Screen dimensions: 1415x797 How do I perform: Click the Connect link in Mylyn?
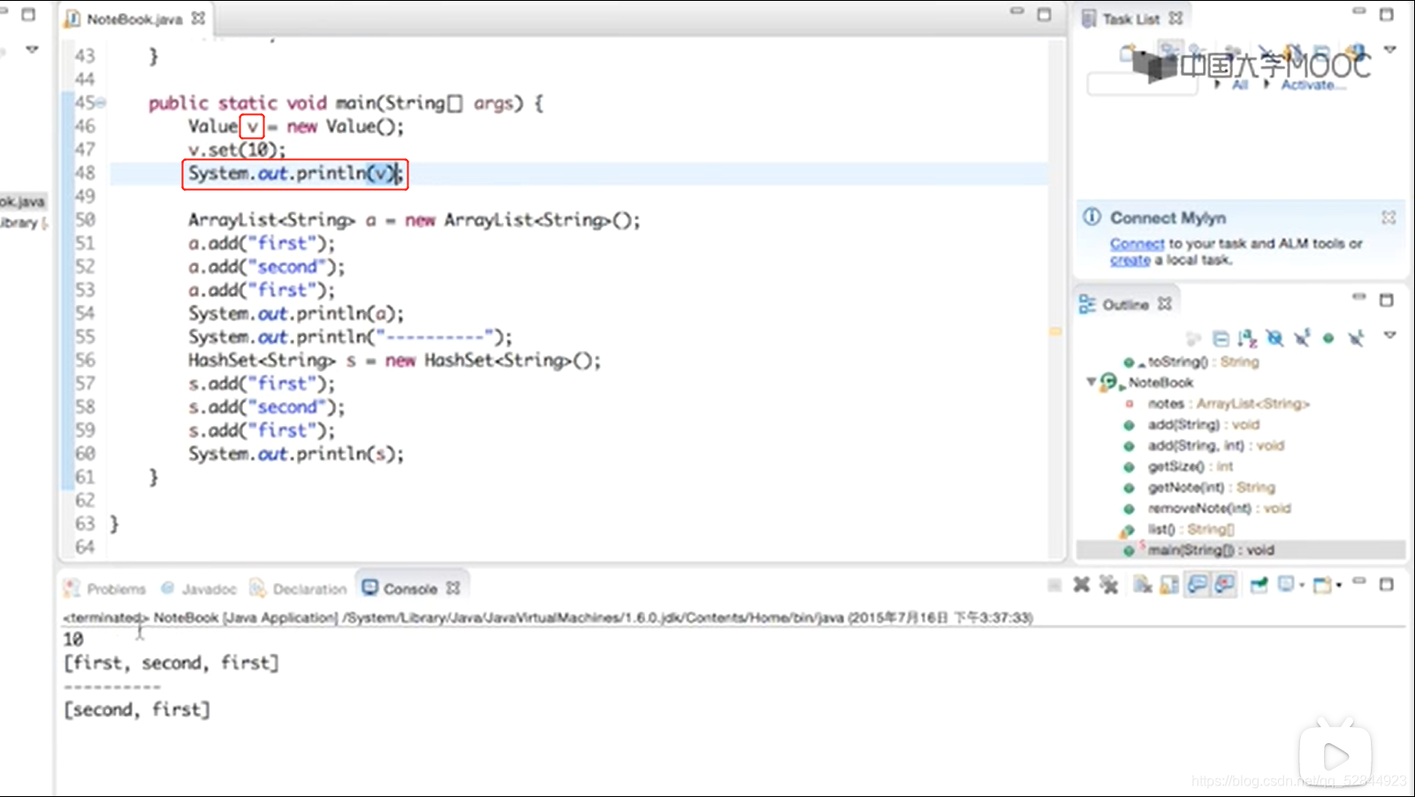click(x=1137, y=244)
